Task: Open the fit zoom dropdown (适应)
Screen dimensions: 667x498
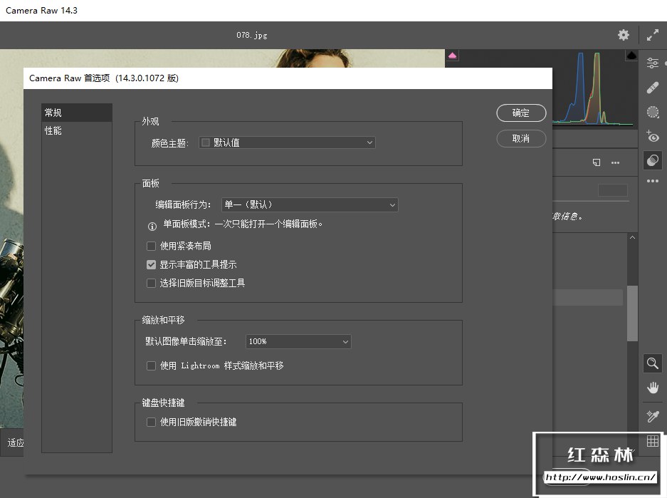Action: [16, 442]
